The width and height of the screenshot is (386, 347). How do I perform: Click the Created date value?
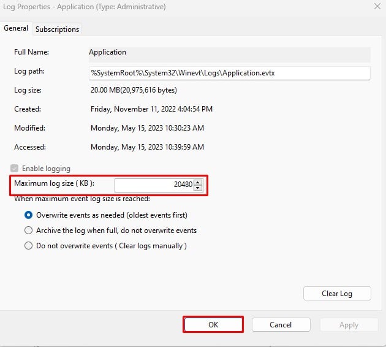(151, 109)
